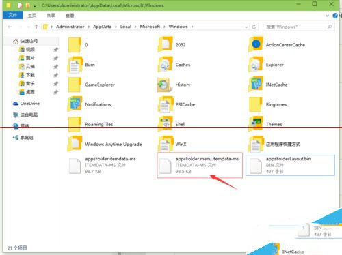
Task: Click Windows in the breadcrumb path
Action: pos(178,27)
